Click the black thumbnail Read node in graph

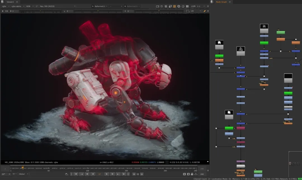point(288,78)
